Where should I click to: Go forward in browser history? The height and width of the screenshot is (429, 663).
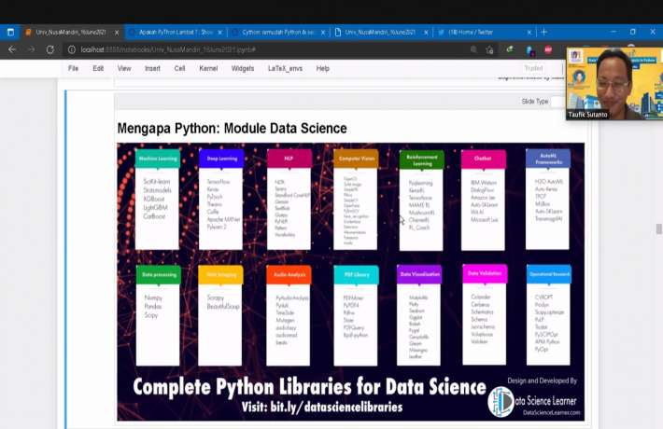click(32, 49)
